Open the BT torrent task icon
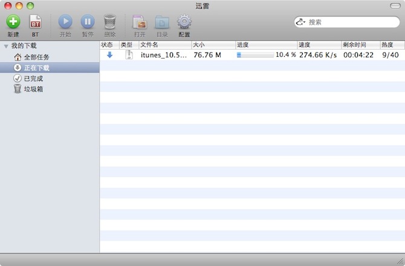The width and height of the screenshot is (405, 266). [x=36, y=22]
